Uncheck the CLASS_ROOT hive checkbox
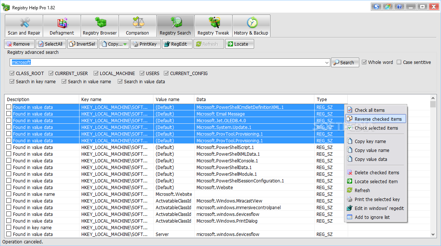 click(x=12, y=74)
